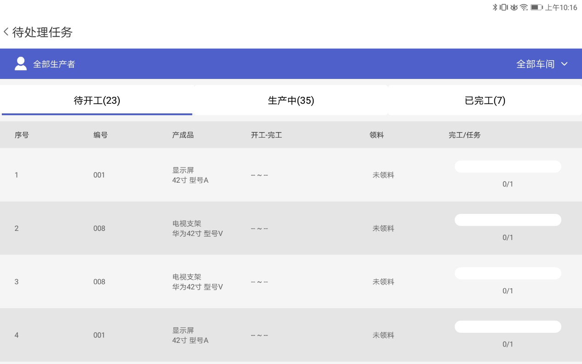Open the 全部车间 workshop filter
The height and width of the screenshot is (364, 582).
542,64
